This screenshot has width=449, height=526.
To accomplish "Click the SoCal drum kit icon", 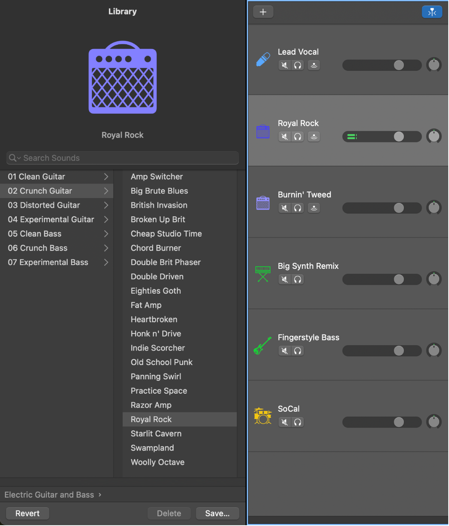I will 263,416.
